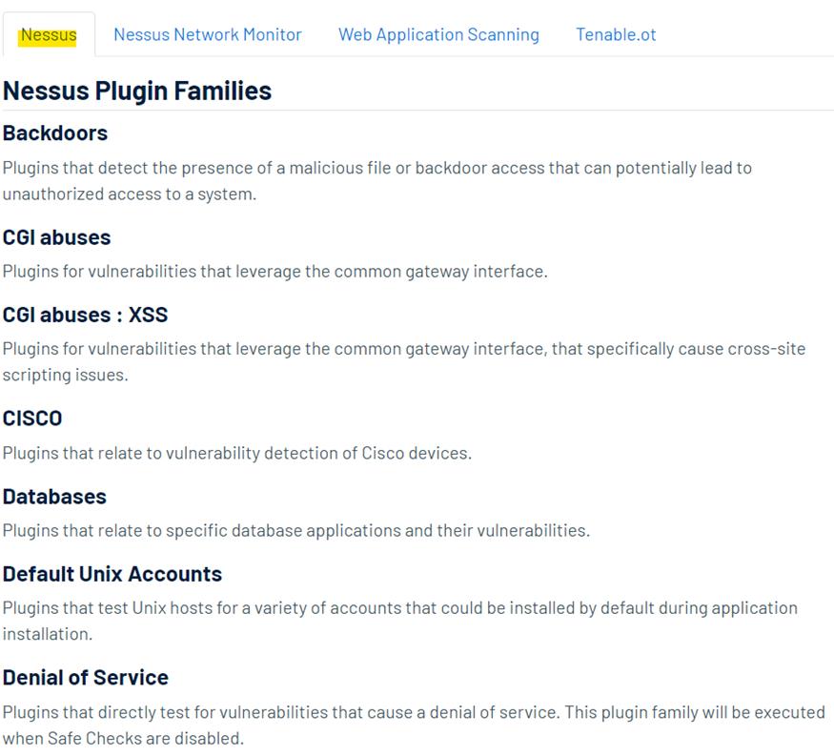Click the Unix hosts default accounts description
This screenshot has width=834, height=756.
(400, 621)
